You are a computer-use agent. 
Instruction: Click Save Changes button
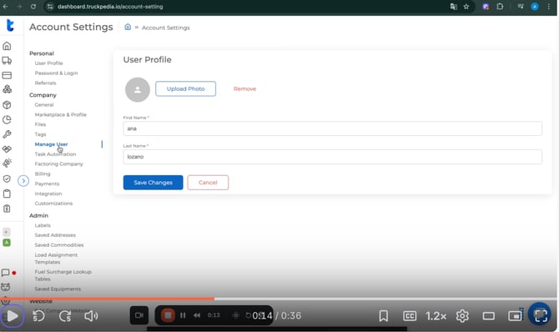pyautogui.click(x=153, y=183)
